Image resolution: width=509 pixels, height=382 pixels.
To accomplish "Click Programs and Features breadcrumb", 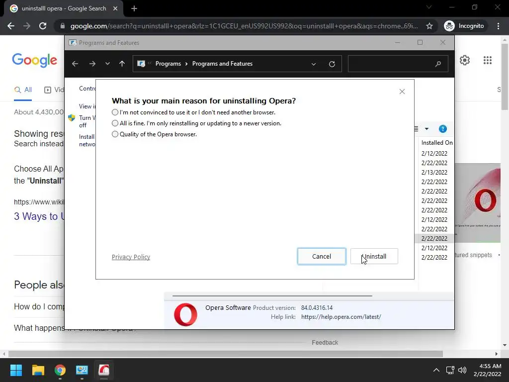I will pyautogui.click(x=222, y=64).
